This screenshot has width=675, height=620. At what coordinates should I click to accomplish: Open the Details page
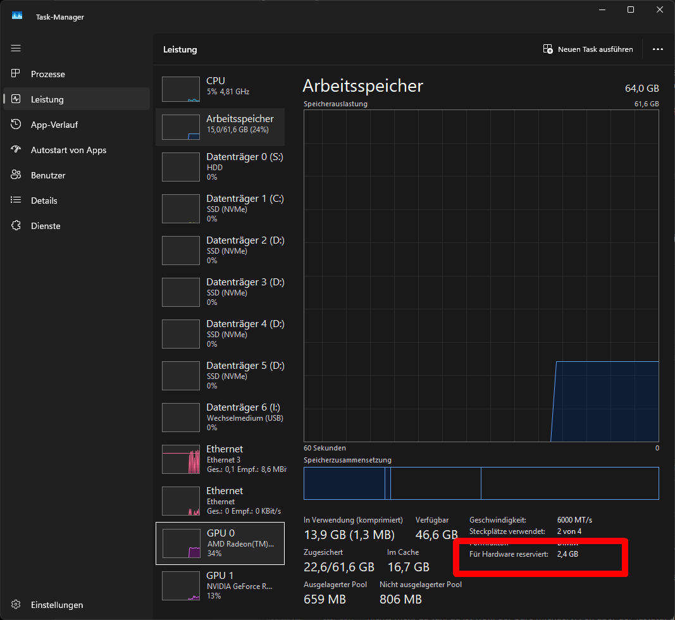tap(77, 201)
